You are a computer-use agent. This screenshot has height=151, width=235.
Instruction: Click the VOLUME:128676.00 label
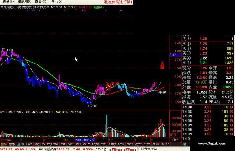pyautogui.click(x=15, y=112)
